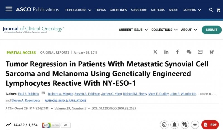Click the Submit button
The width and height of the screenshot is (223, 130).
coord(211,30)
